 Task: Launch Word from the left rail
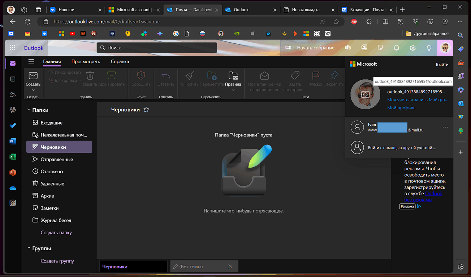coord(13,141)
